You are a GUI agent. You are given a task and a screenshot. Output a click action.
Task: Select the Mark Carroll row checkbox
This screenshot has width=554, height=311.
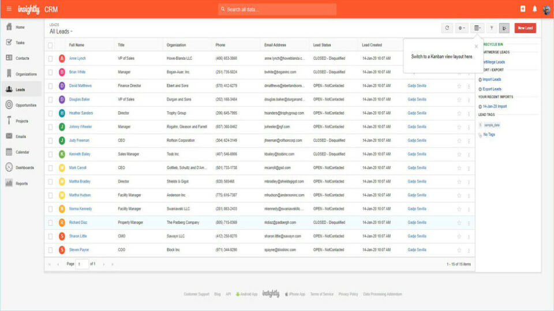pyautogui.click(x=50, y=168)
